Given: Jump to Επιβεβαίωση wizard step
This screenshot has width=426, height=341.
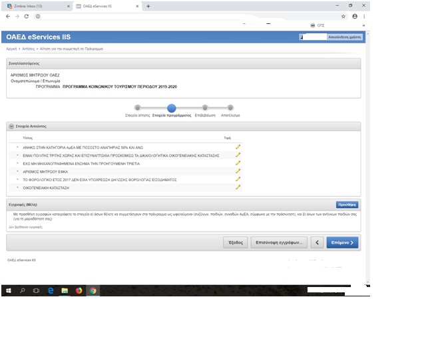Looking at the screenshot, I should pyautogui.click(x=206, y=107).
